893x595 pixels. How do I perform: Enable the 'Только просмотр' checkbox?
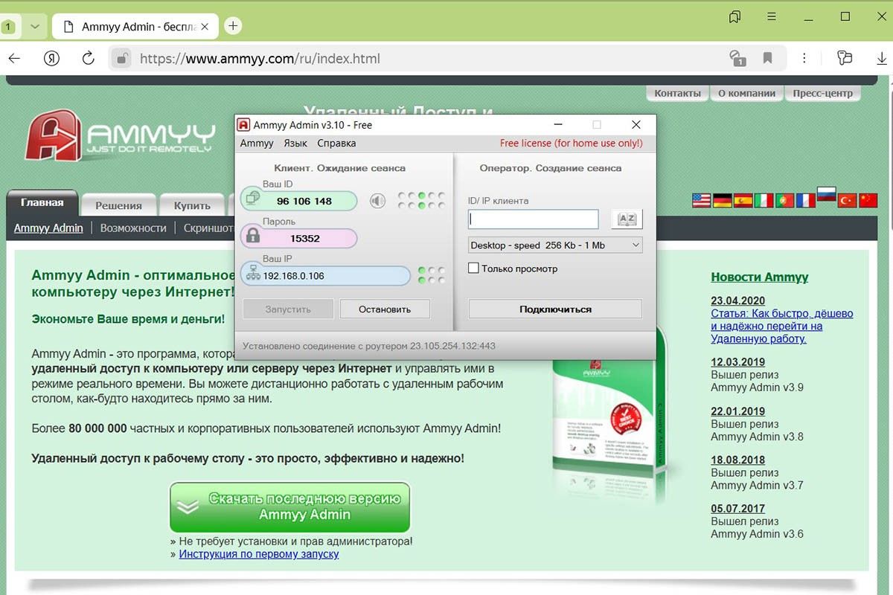(x=473, y=268)
